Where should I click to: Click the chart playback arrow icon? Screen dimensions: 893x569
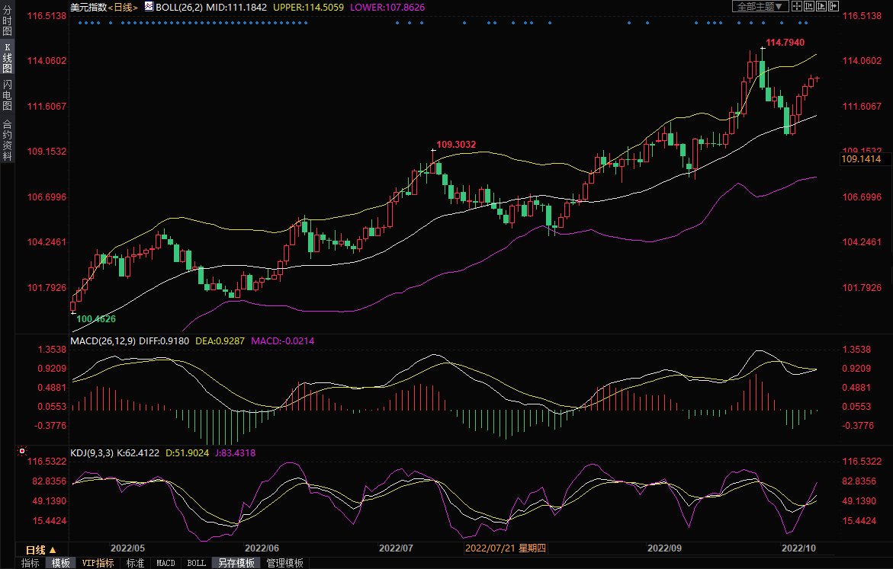coord(821,6)
